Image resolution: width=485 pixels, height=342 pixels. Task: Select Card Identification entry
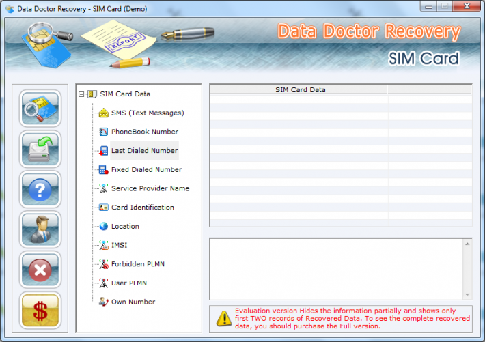click(x=143, y=207)
